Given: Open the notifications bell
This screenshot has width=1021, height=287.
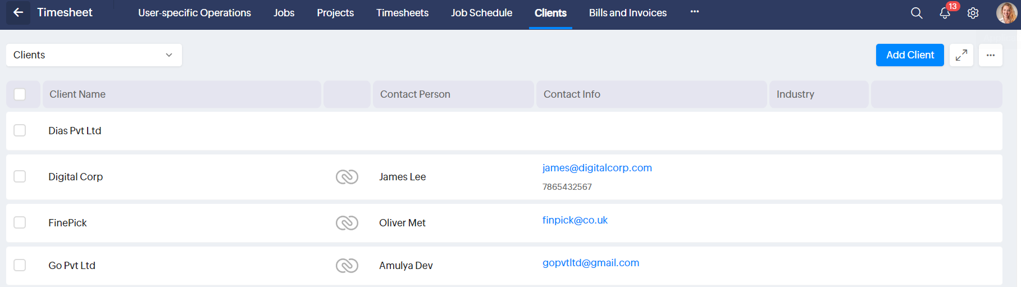Looking at the screenshot, I should pyautogui.click(x=945, y=13).
